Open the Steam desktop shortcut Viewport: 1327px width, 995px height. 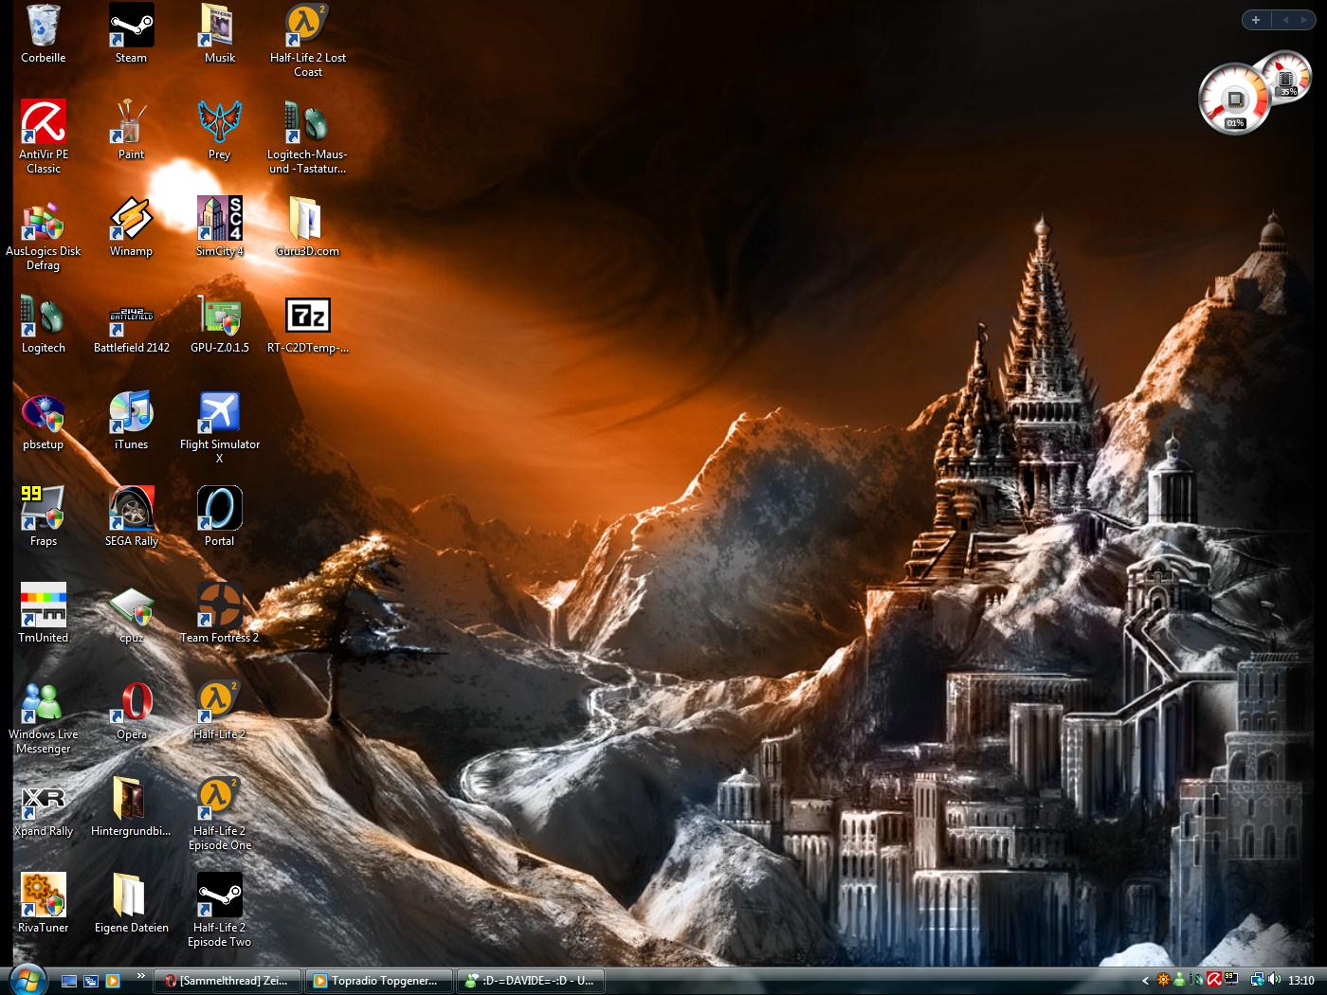click(x=131, y=34)
